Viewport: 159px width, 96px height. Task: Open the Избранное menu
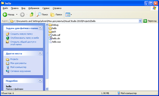[34, 8]
